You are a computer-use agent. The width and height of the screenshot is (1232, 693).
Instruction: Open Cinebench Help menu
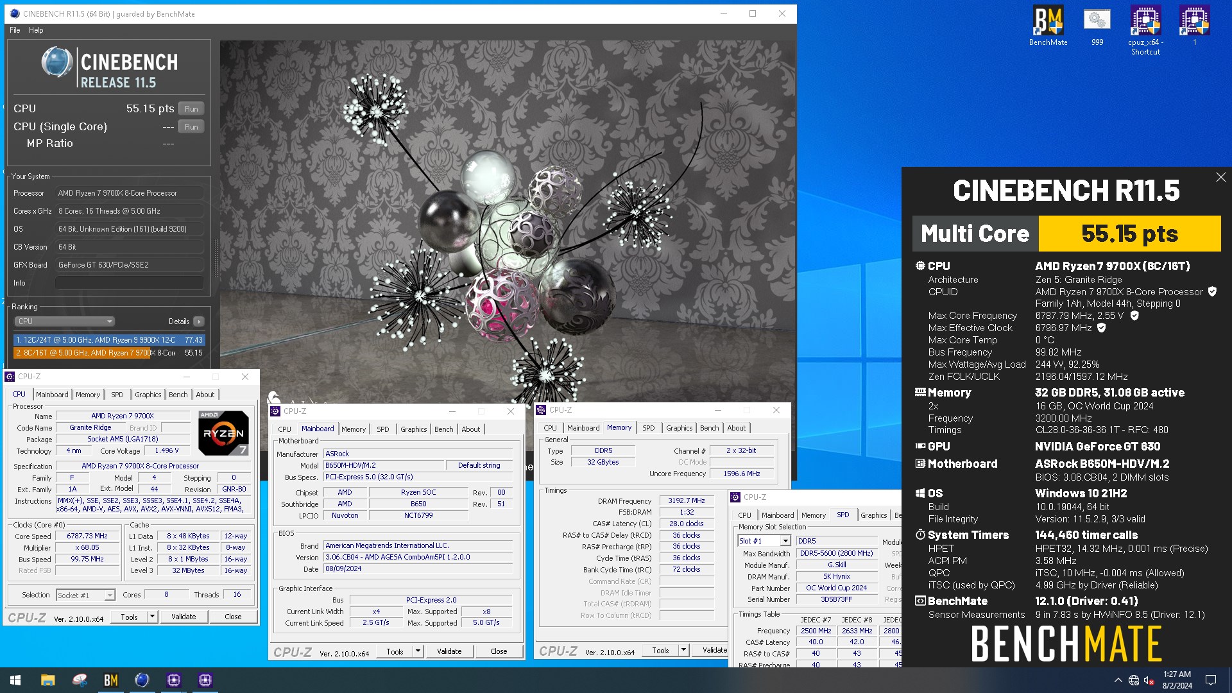click(x=36, y=30)
